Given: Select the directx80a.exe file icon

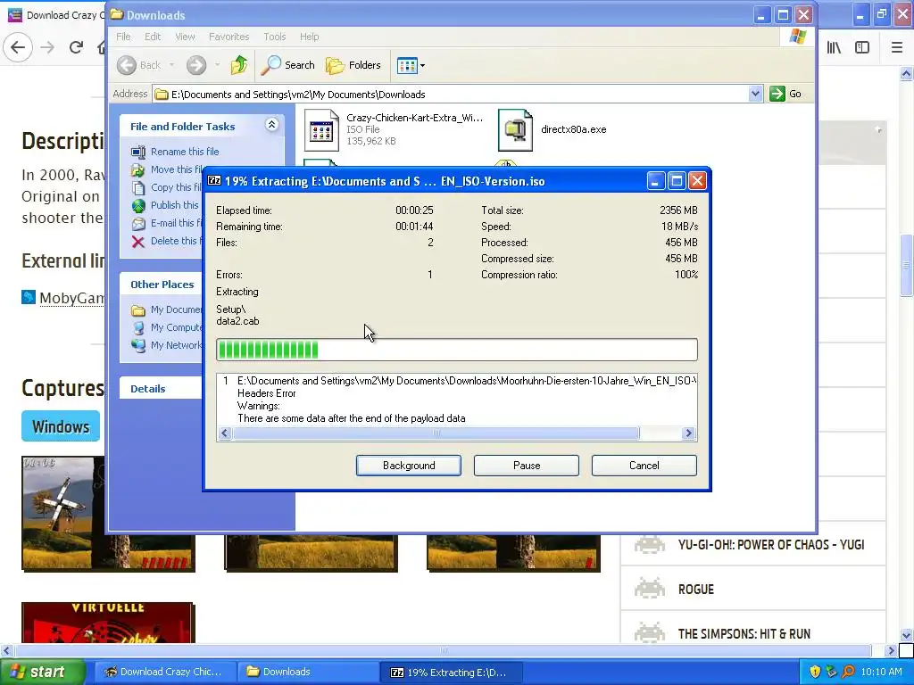Looking at the screenshot, I should pos(515,130).
